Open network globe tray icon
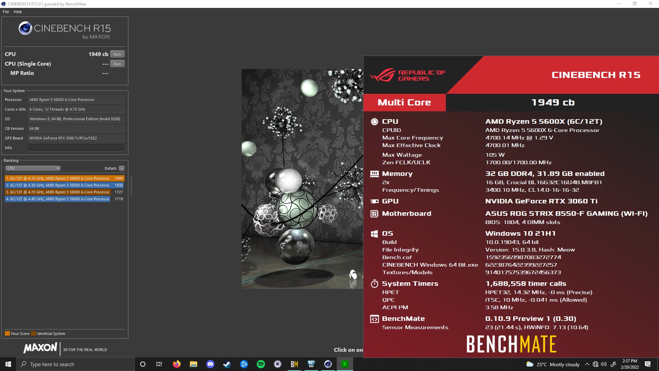 (596, 364)
